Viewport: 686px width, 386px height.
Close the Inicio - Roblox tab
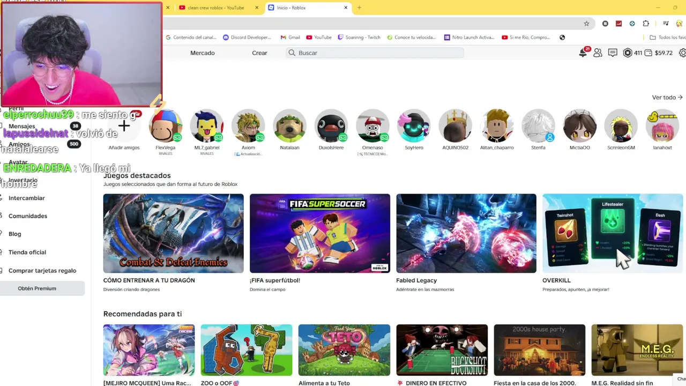346,8
